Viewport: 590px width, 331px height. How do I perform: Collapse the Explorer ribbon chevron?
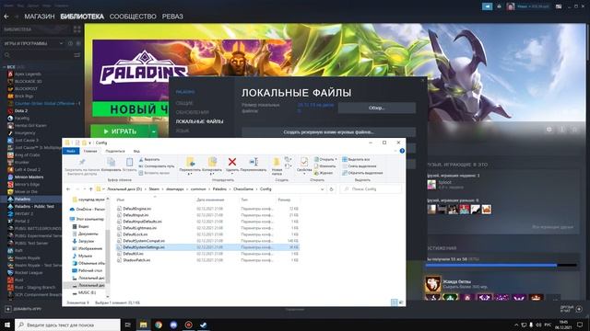click(x=395, y=151)
